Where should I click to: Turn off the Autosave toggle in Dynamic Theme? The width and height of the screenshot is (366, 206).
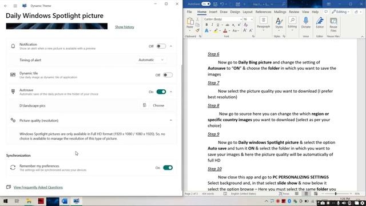tap(161, 92)
